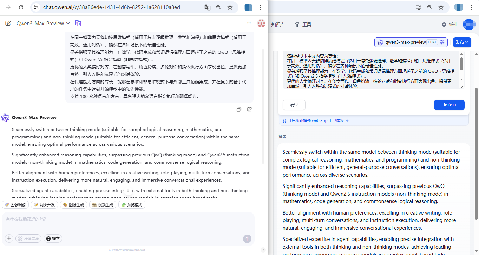Image resolution: width=479 pixels, height=255 pixels.
Task: Open the Qwen3-Max-Preview model dropdown
Action: [x=43, y=23]
